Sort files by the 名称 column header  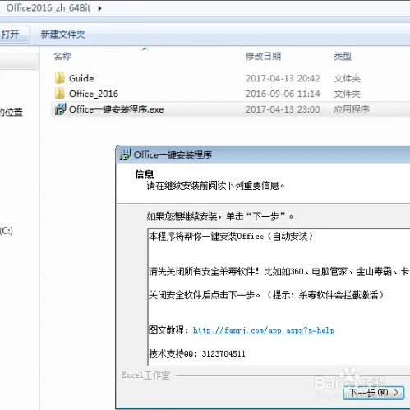(x=62, y=56)
